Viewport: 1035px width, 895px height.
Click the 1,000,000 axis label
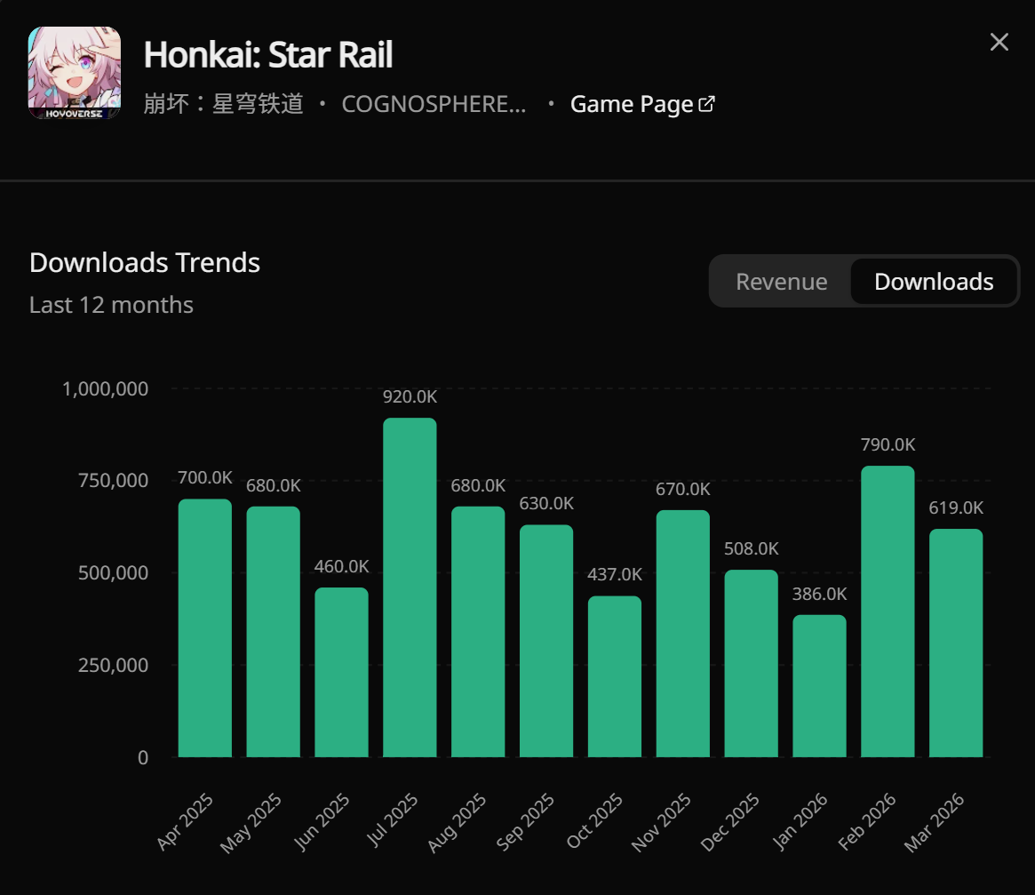(105, 389)
